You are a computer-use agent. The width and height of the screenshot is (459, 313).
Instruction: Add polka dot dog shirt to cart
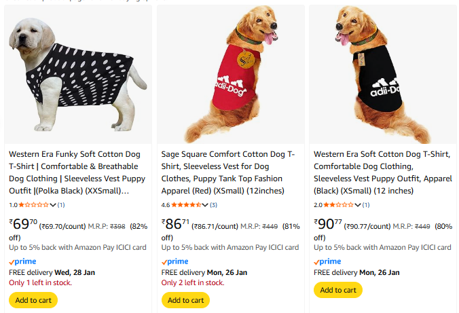point(33,300)
